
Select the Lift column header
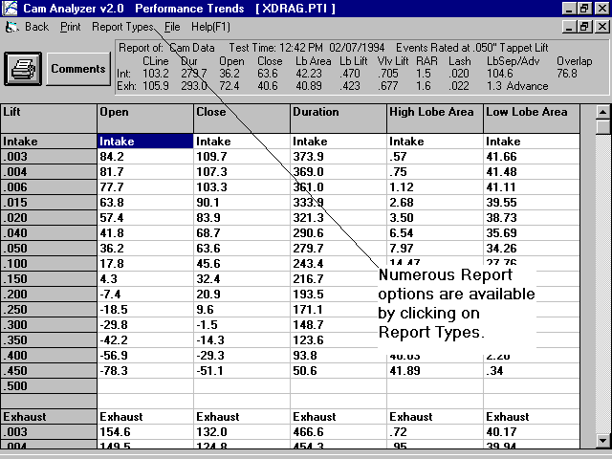point(49,119)
